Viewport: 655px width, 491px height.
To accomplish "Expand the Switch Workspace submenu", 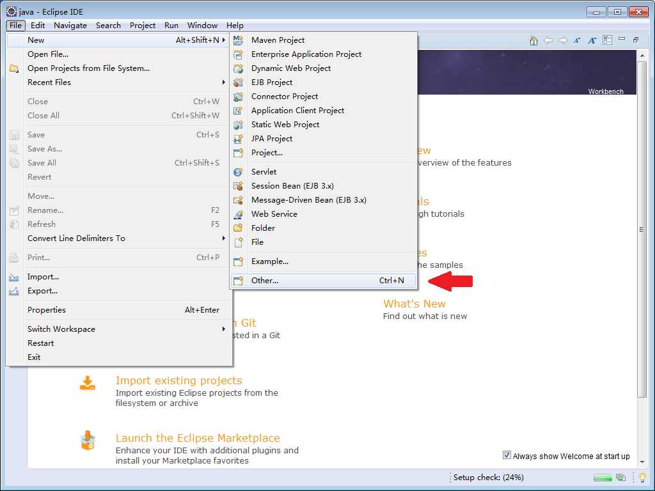I will click(120, 329).
